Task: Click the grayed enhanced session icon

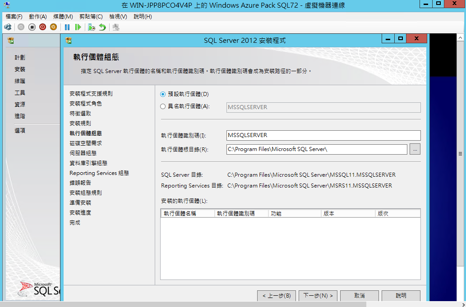Action: [116, 27]
